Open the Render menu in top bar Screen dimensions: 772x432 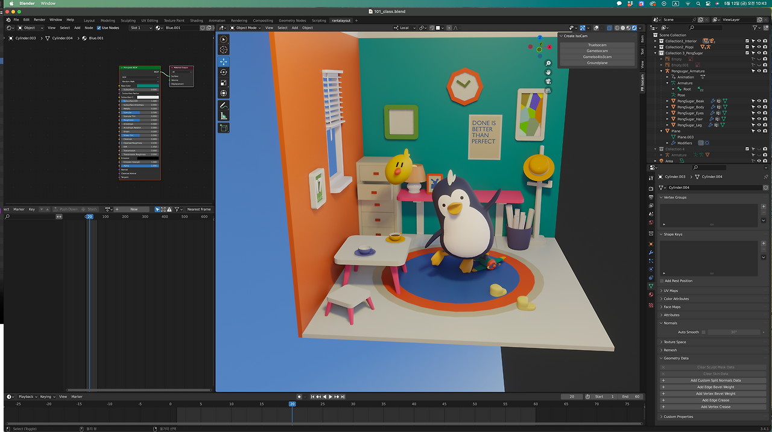pos(39,20)
